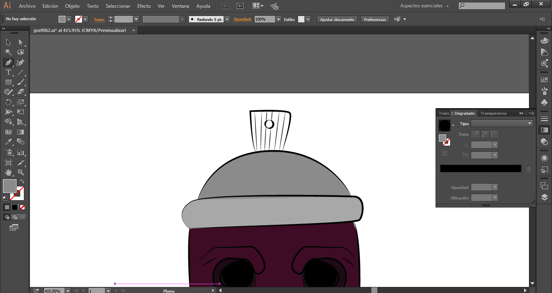The height and width of the screenshot is (293, 552).
Task: Open the Tipo gradient type dropdown
Action: tap(529, 124)
